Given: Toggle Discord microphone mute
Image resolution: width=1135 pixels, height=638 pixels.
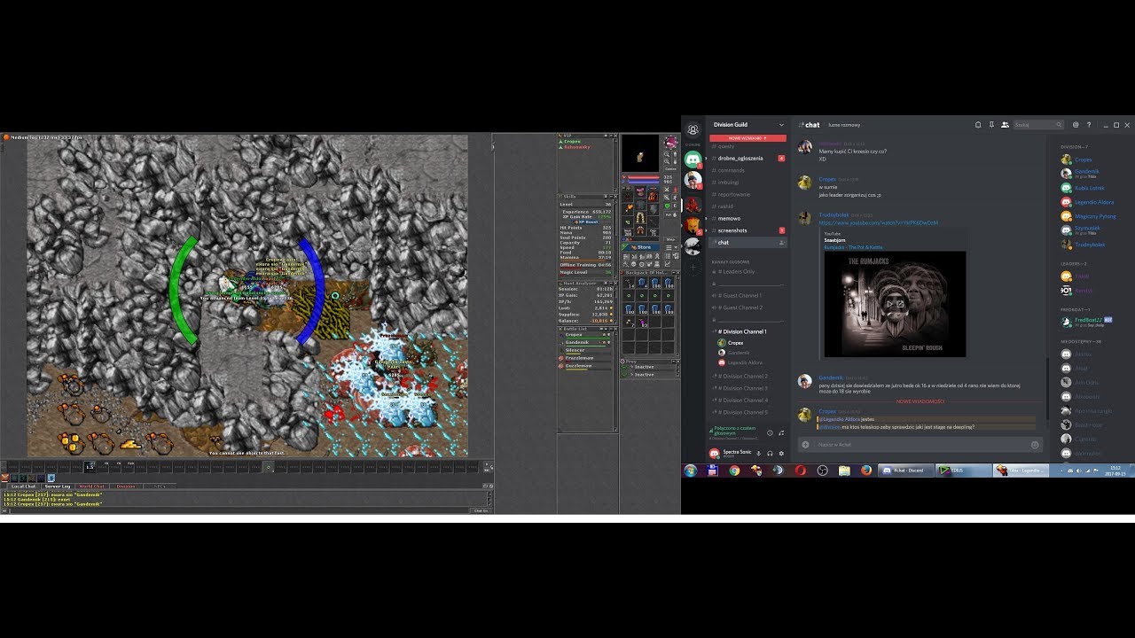Looking at the screenshot, I should point(759,453).
